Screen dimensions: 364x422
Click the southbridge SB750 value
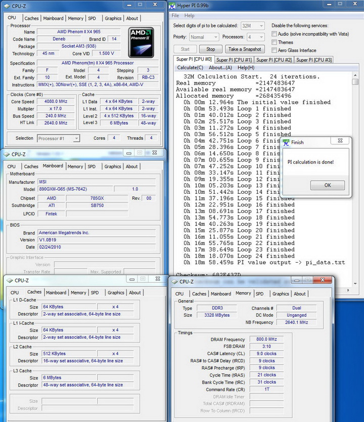tap(97, 205)
